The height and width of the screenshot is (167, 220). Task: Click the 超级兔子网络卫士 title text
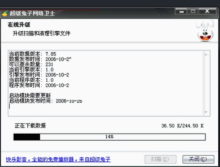point(33,14)
